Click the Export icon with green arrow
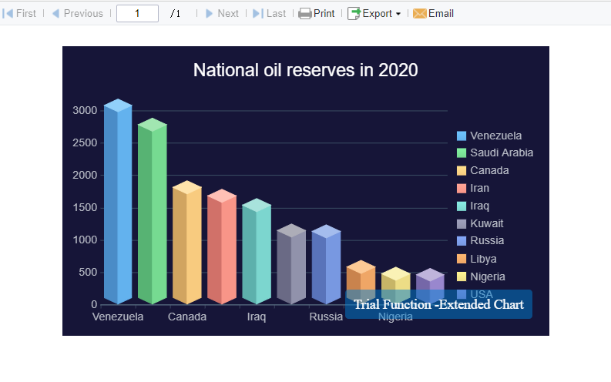The width and height of the screenshot is (611, 382). coord(354,14)
